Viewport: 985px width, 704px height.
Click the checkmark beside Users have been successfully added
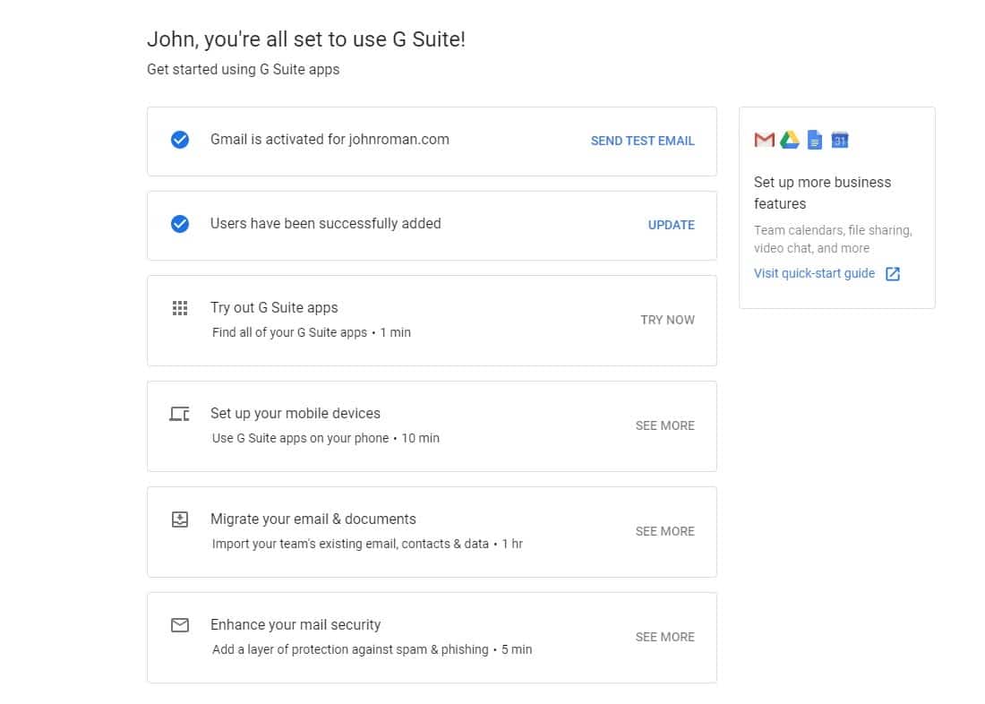click(x=179, y=224)
